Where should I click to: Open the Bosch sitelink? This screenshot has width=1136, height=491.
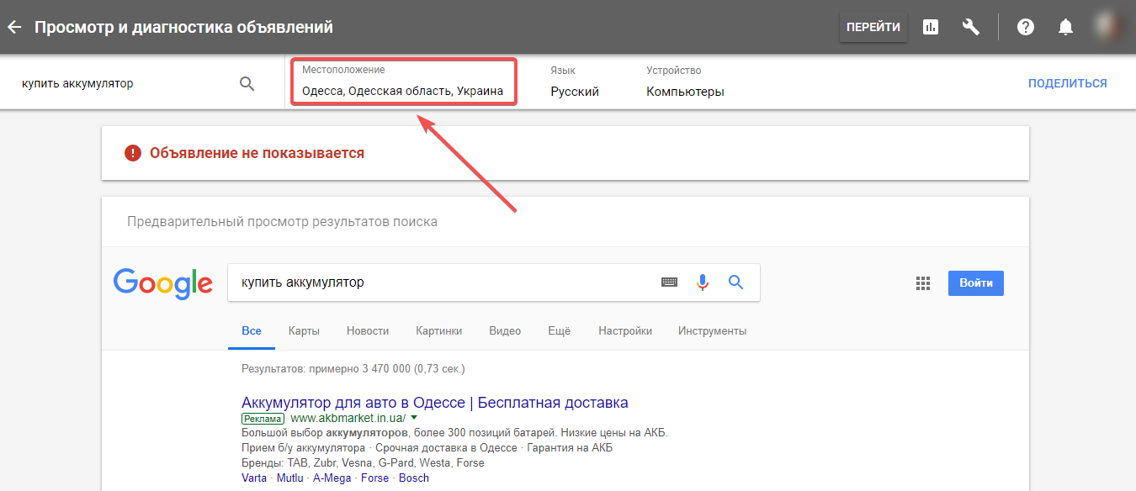point(414,478)
